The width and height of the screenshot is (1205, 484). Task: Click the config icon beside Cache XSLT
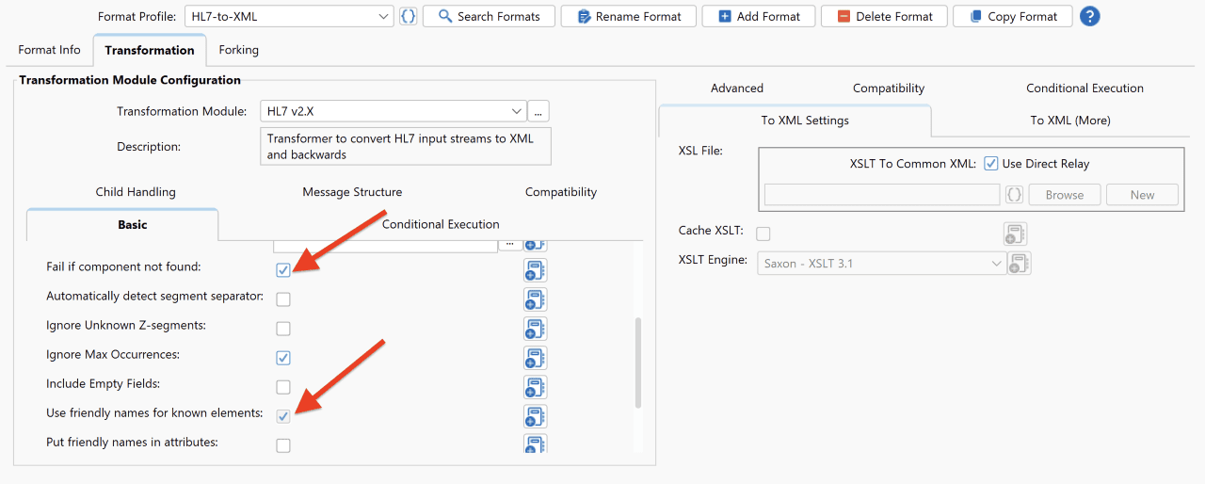coord(1015,234)
